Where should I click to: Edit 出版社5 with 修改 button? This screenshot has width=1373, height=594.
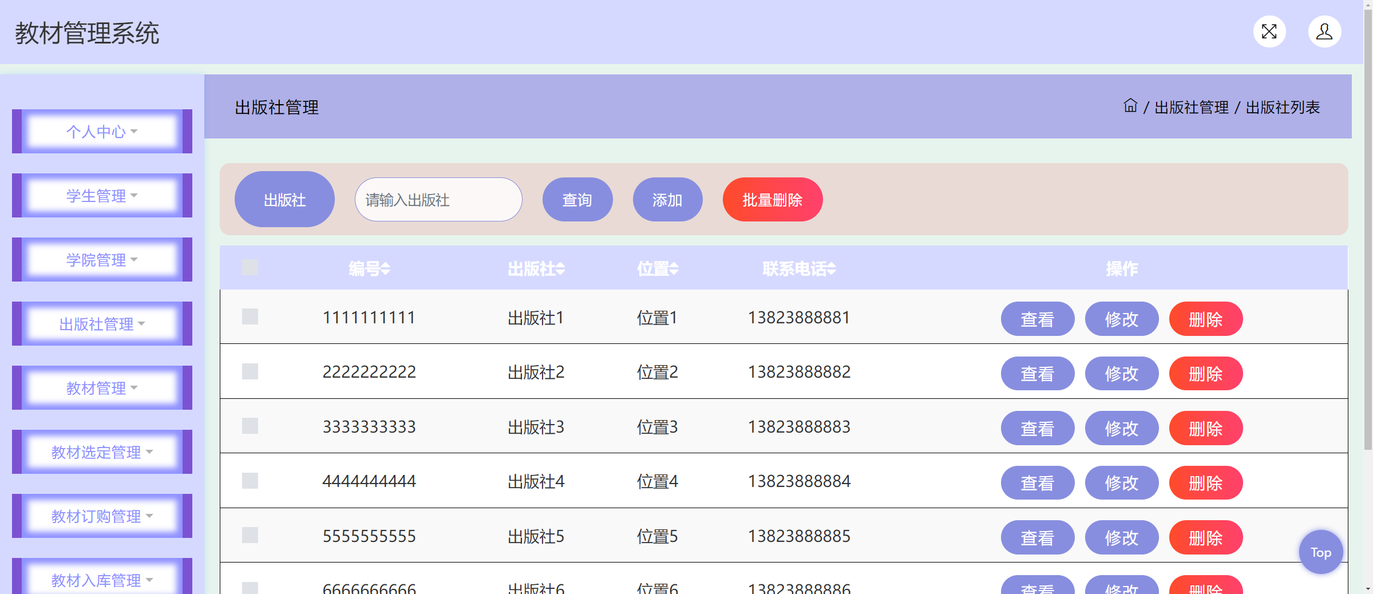coord(1122,537)
